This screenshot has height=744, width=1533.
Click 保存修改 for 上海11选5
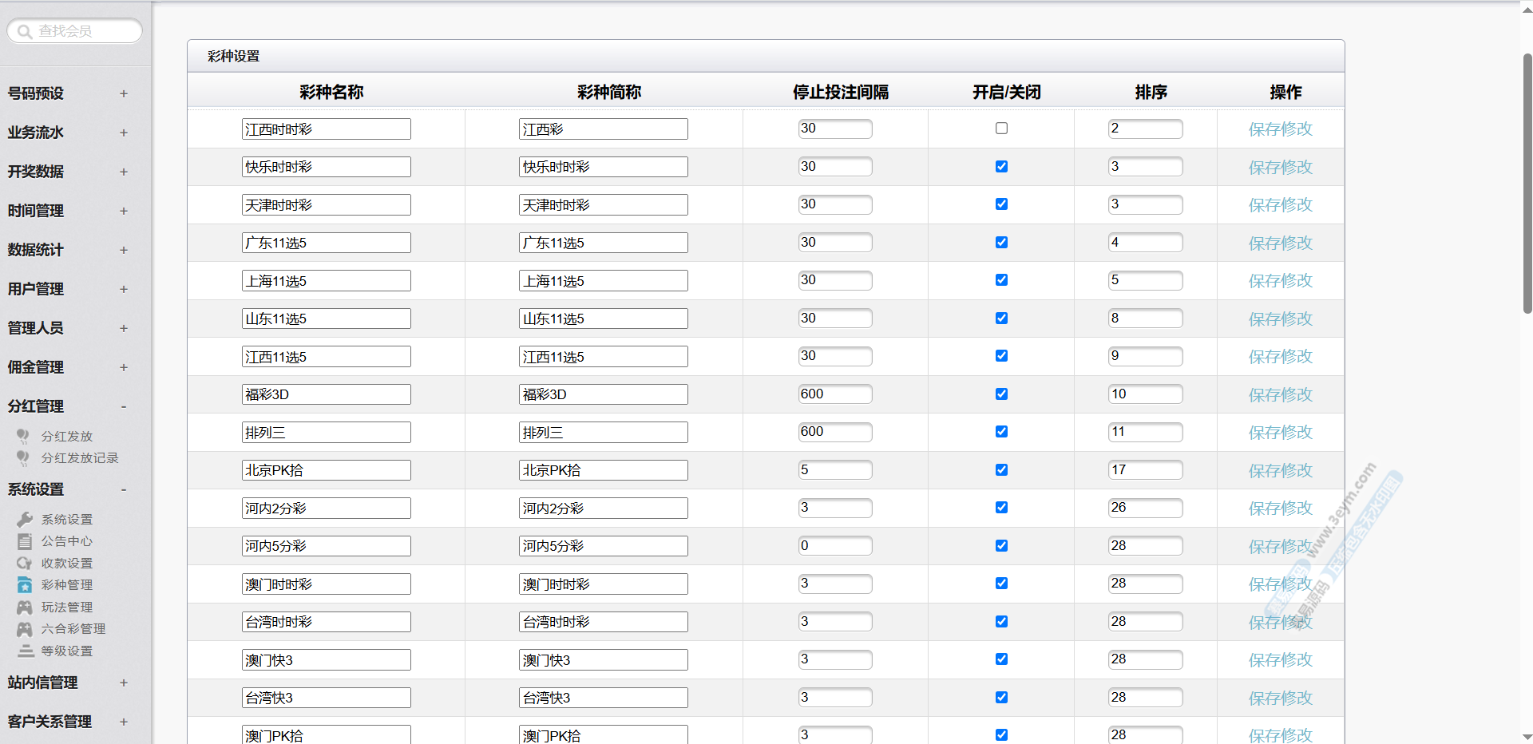pos(1280,281)
